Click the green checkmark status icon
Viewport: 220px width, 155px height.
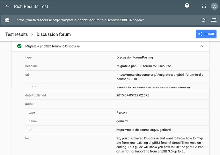click(19, 46)
